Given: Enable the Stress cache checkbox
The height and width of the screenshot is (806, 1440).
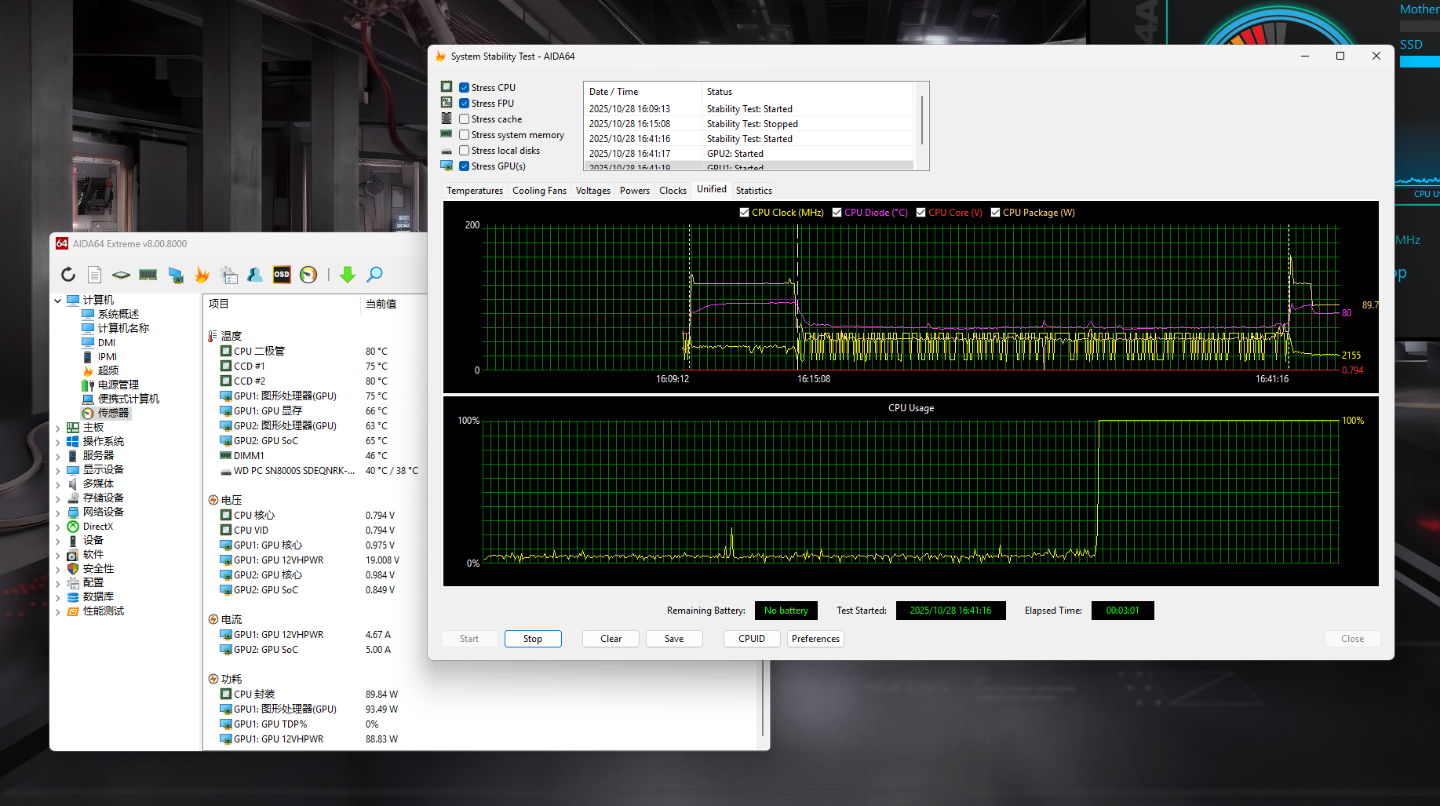Looking at the screenshot, I should click(465, 119).
